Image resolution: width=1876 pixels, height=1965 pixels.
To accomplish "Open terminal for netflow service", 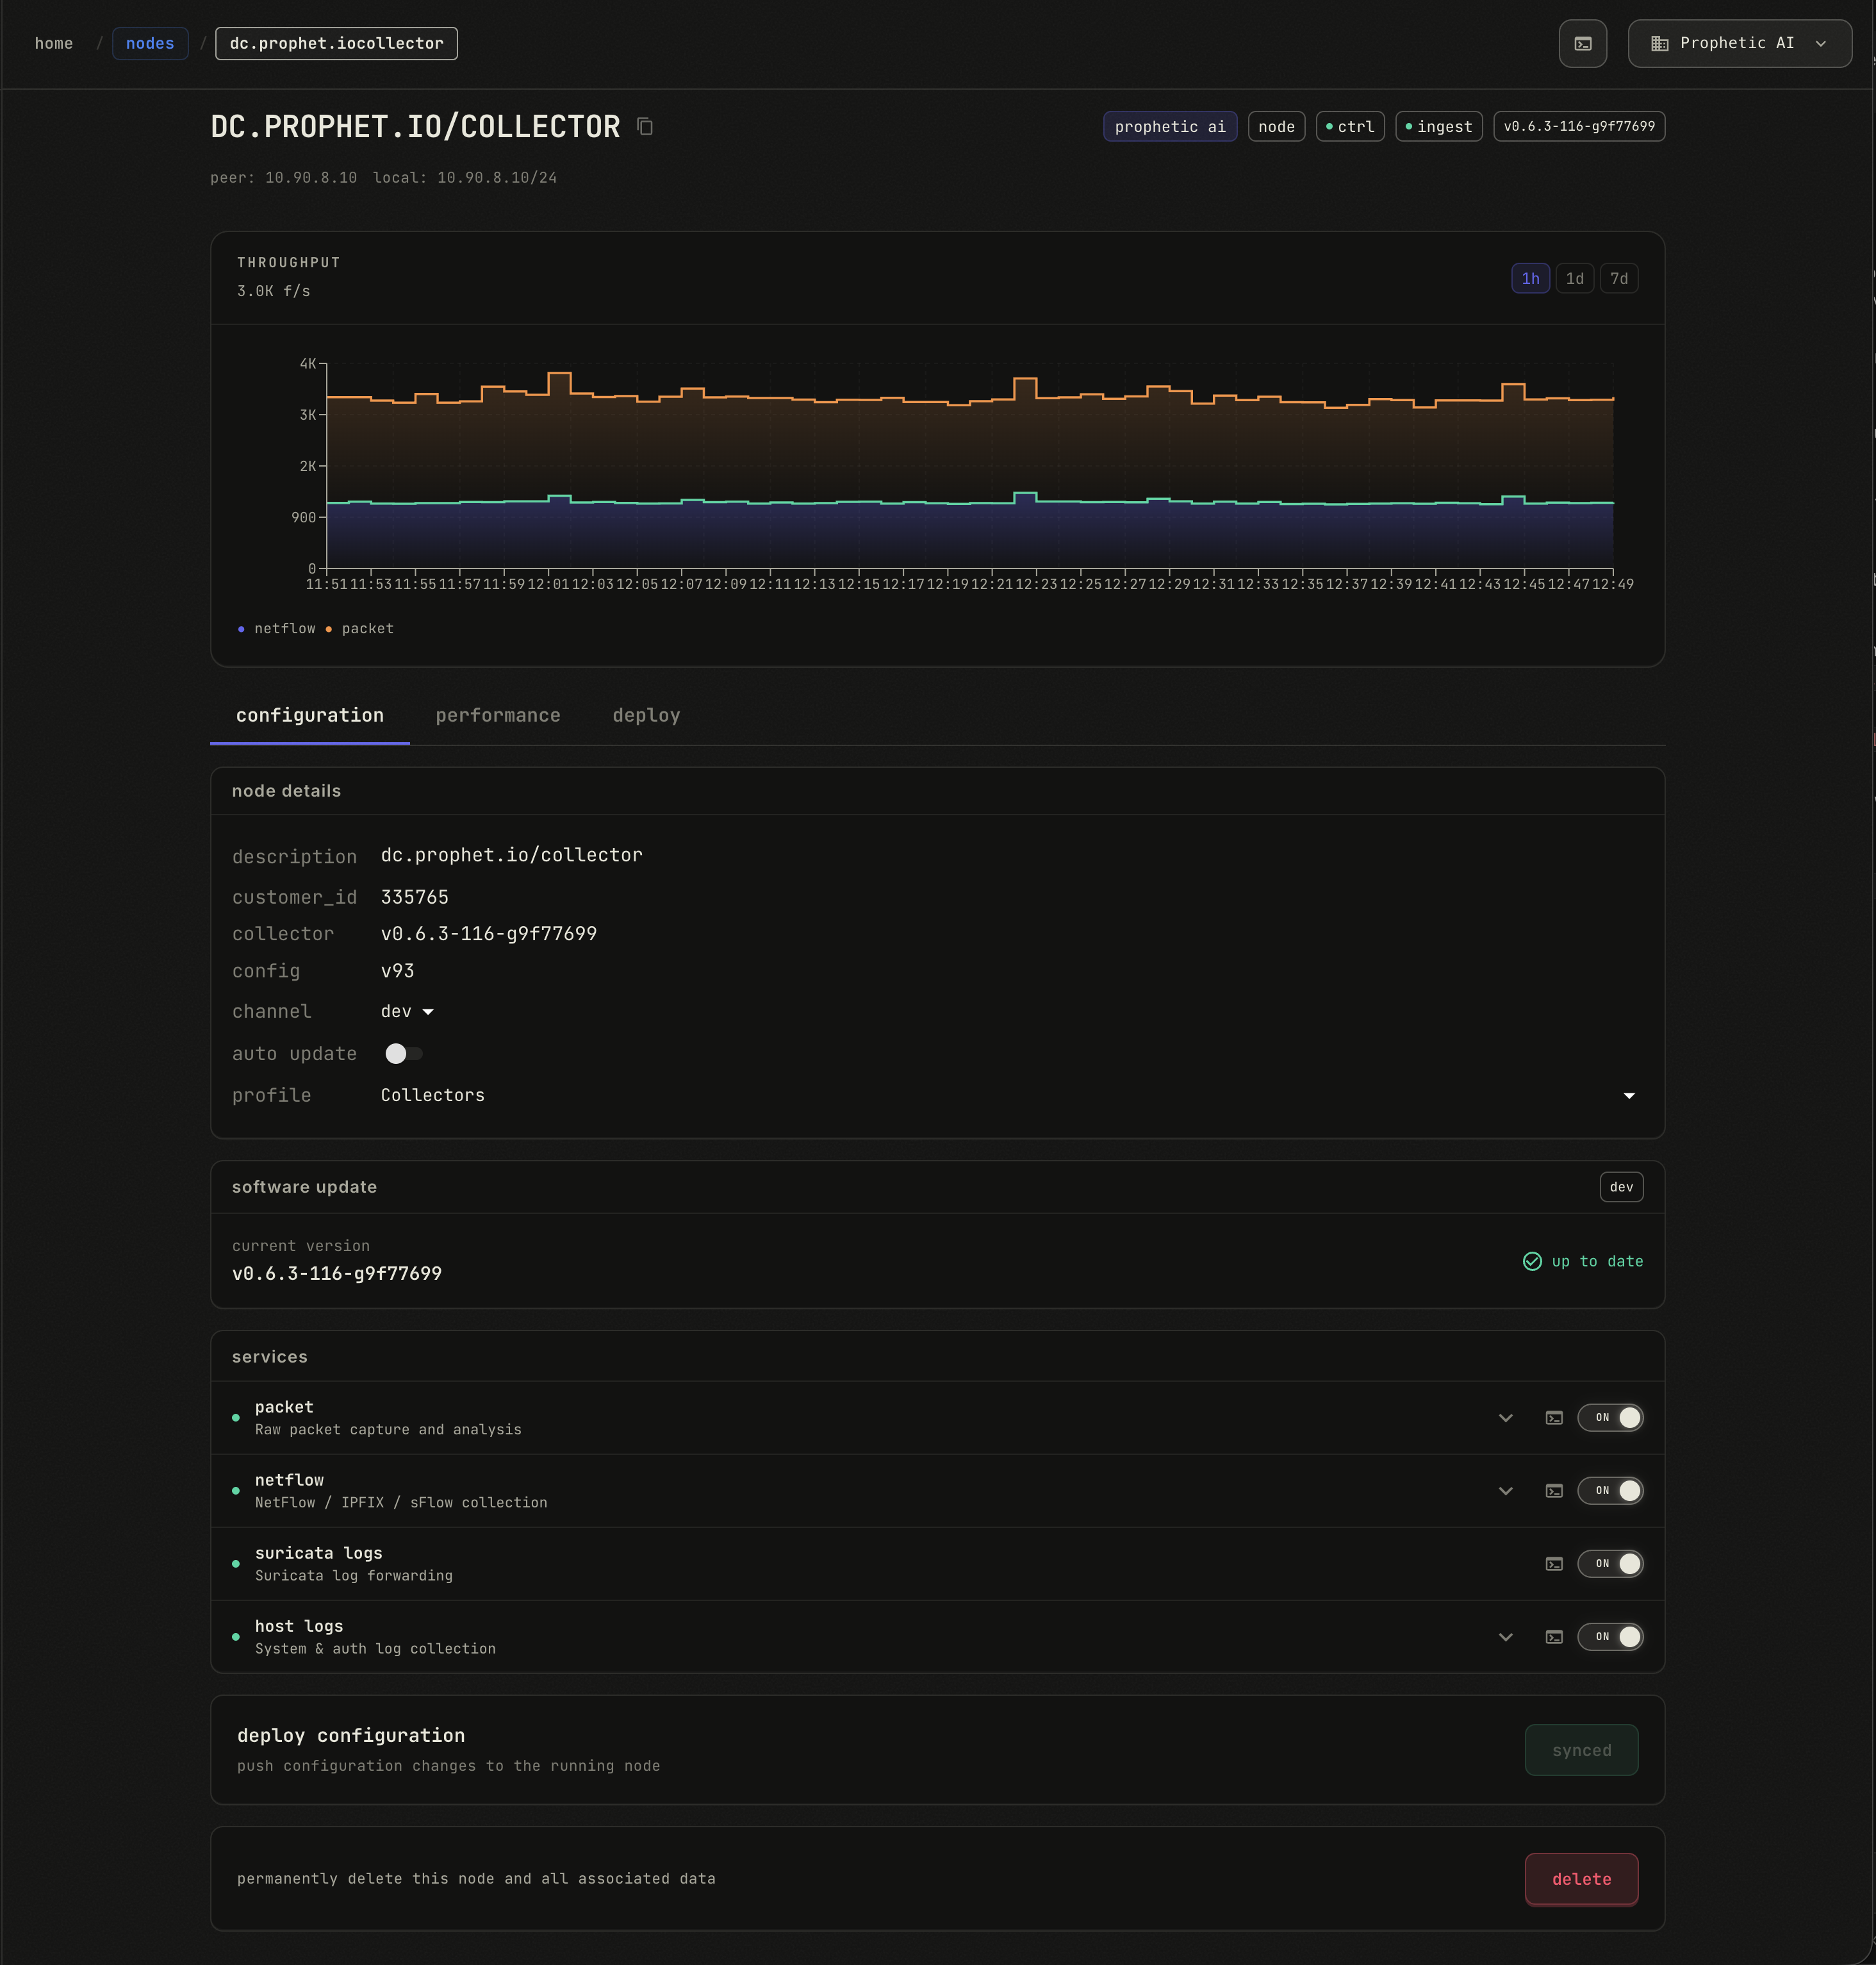I will point(1553,1491).
